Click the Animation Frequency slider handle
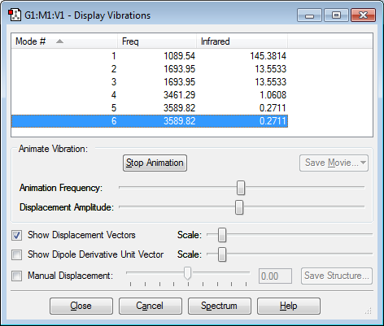This screenshot has width=384, height=326. [x=241, y=188]
